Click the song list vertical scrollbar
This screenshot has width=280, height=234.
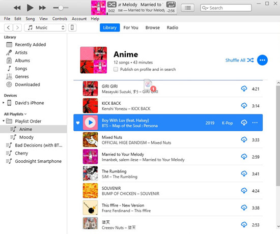point(278,136)
